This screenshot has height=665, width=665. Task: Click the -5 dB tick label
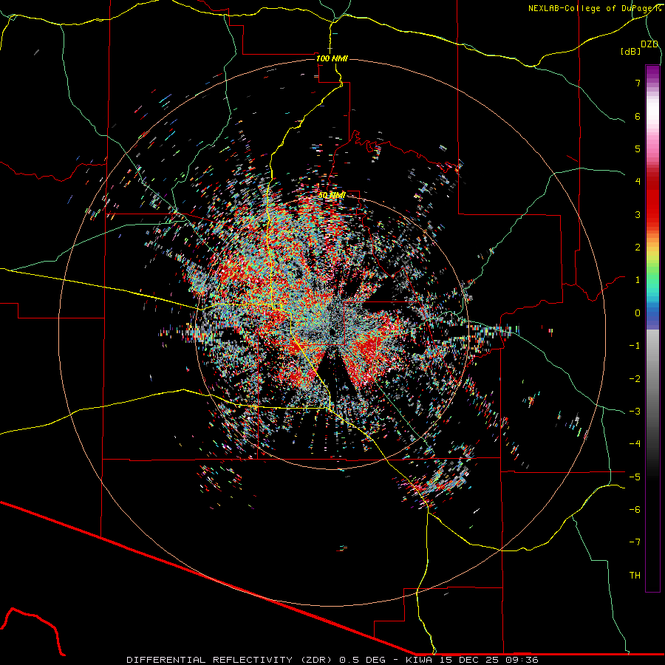[x=635, y=477]
